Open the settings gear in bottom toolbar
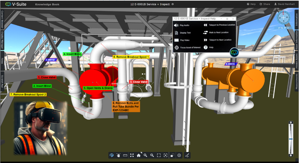The image size is (299, 163). pyautogui.click(x=179, y=155)
